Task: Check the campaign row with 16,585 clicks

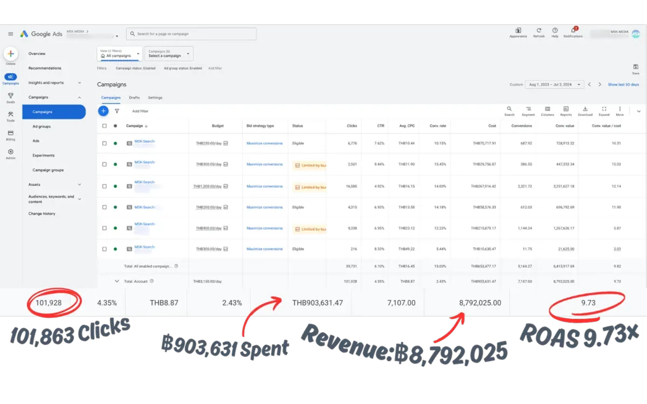Action: coord(104,186)
